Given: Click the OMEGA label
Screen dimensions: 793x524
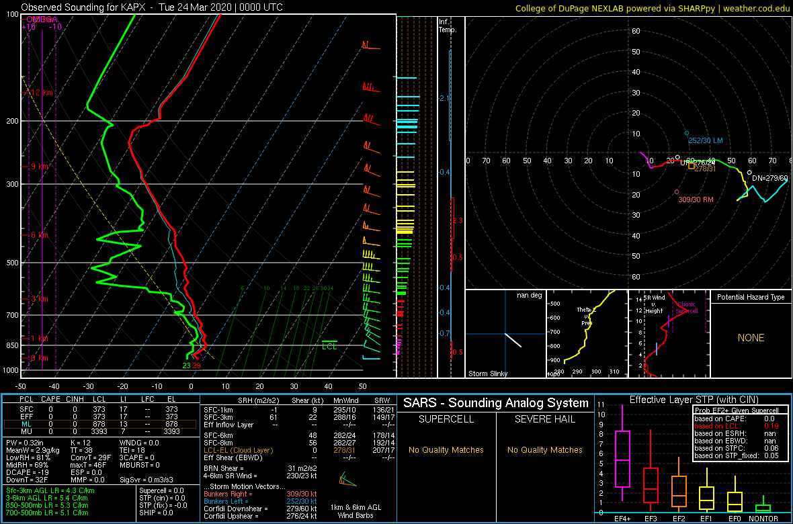Looking at the screenshot, I should pos(42,19).
